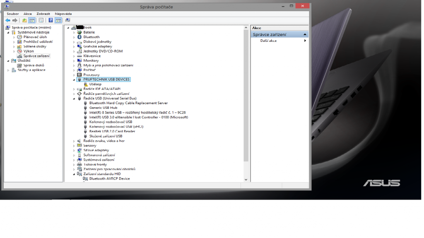Click the device list scrollbar down arrow

pyautogui.click(x=246, y=180)
